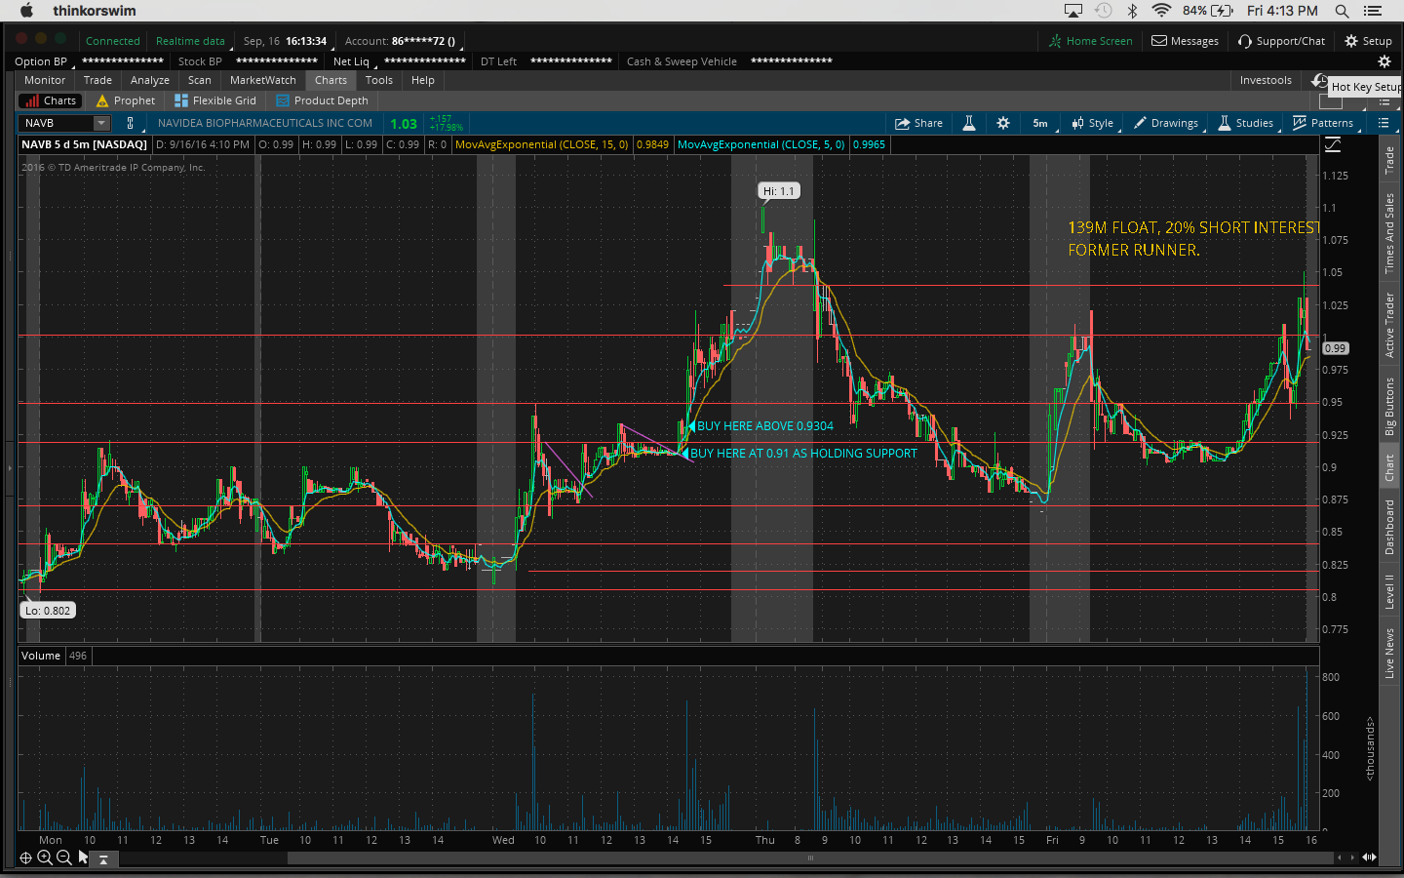This screenshot has height=878, width=1404.
Task: Open chart settings gear icon
Action: point(1003,123)
